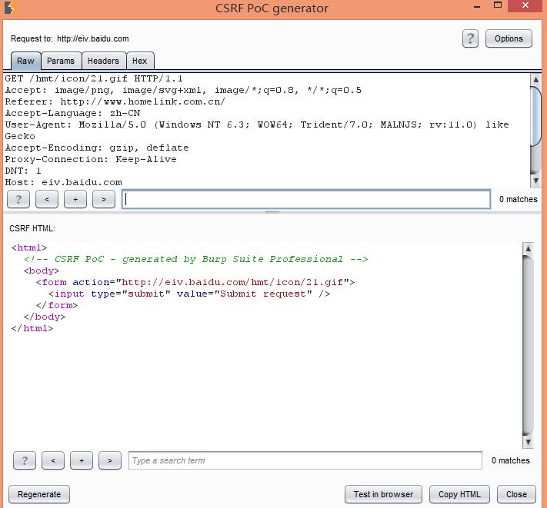The width and height of the screenshot is (547, 508).
Task: Click the plus button in CSRF HTML search bar
Action: click(82, 460)
